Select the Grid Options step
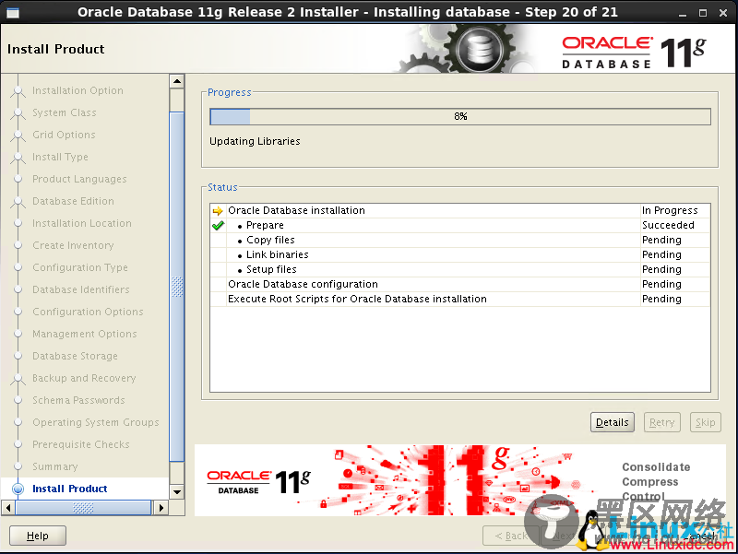 click(64, 135)
